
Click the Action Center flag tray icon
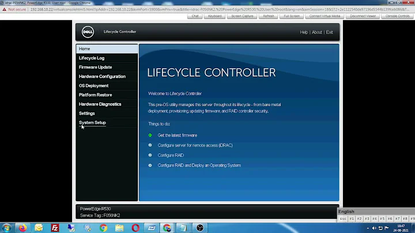(387, 228)
